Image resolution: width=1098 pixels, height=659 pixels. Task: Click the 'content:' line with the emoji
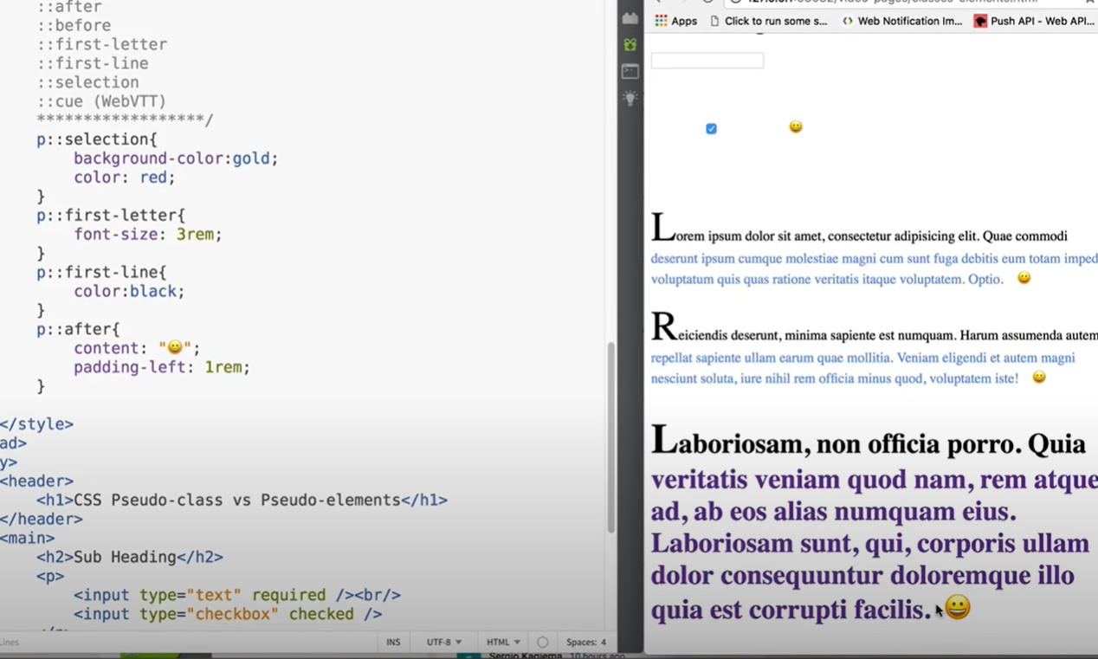click(x=137, y=348)
